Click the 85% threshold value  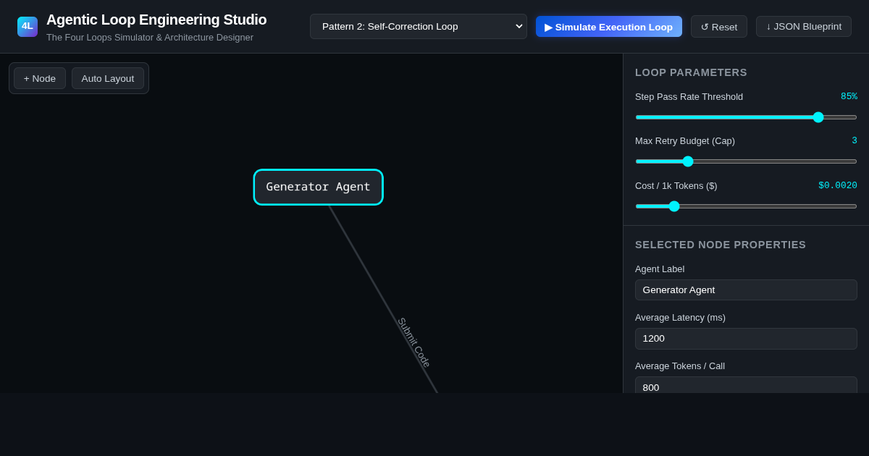pyautogui.click(x=849, y=96)
